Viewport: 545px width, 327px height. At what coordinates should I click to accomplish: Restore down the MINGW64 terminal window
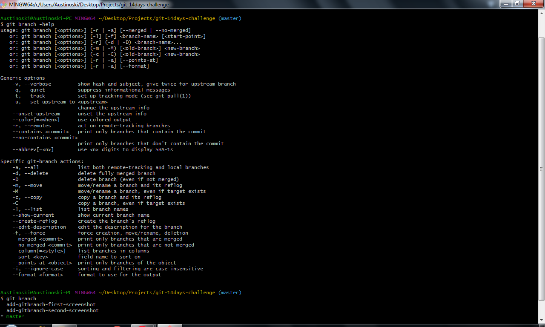click(518, 4)
